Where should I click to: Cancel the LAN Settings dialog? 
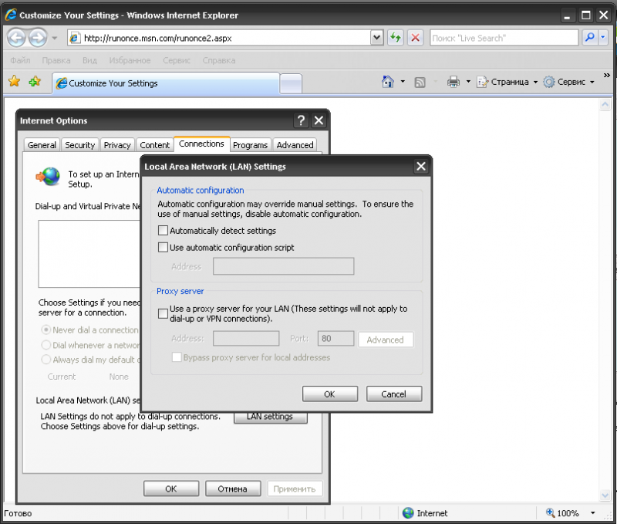394,394
